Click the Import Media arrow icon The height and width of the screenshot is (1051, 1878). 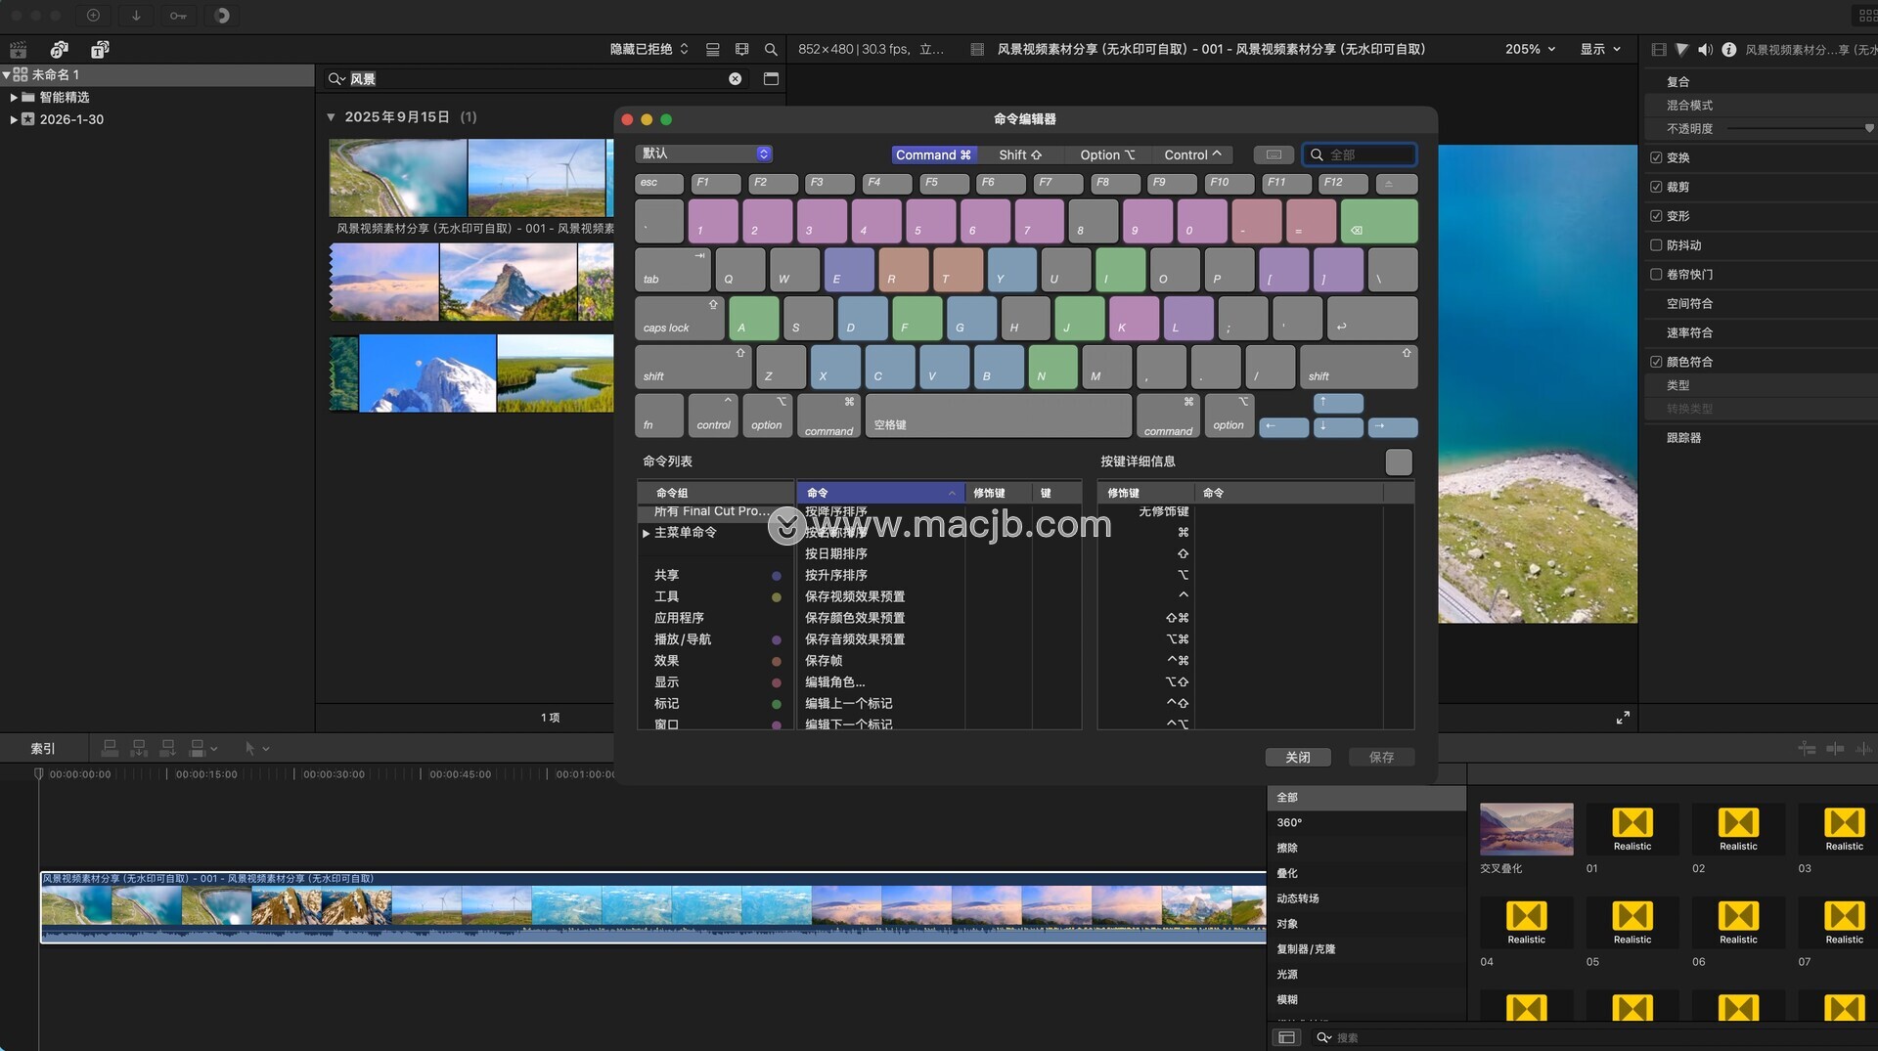coord(136,16)
